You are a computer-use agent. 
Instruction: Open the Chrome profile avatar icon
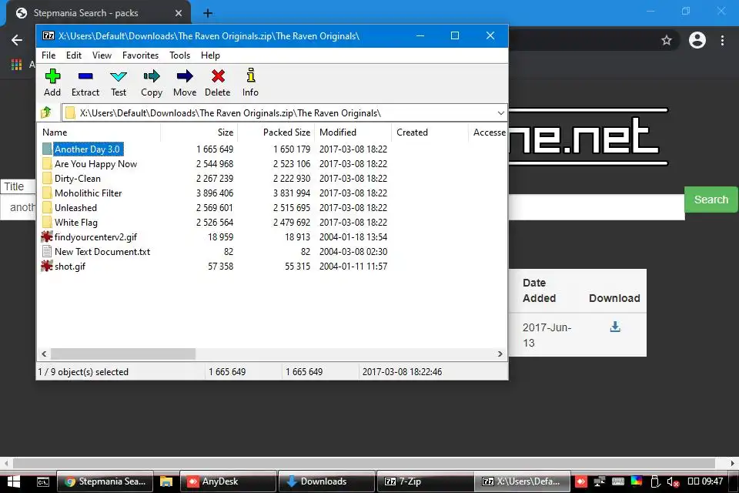[697, 40]
